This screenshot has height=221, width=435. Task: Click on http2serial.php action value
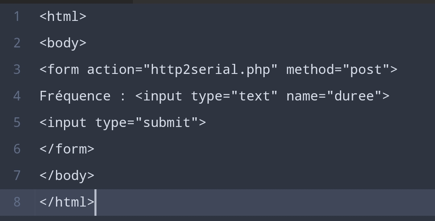click(210, 70)
